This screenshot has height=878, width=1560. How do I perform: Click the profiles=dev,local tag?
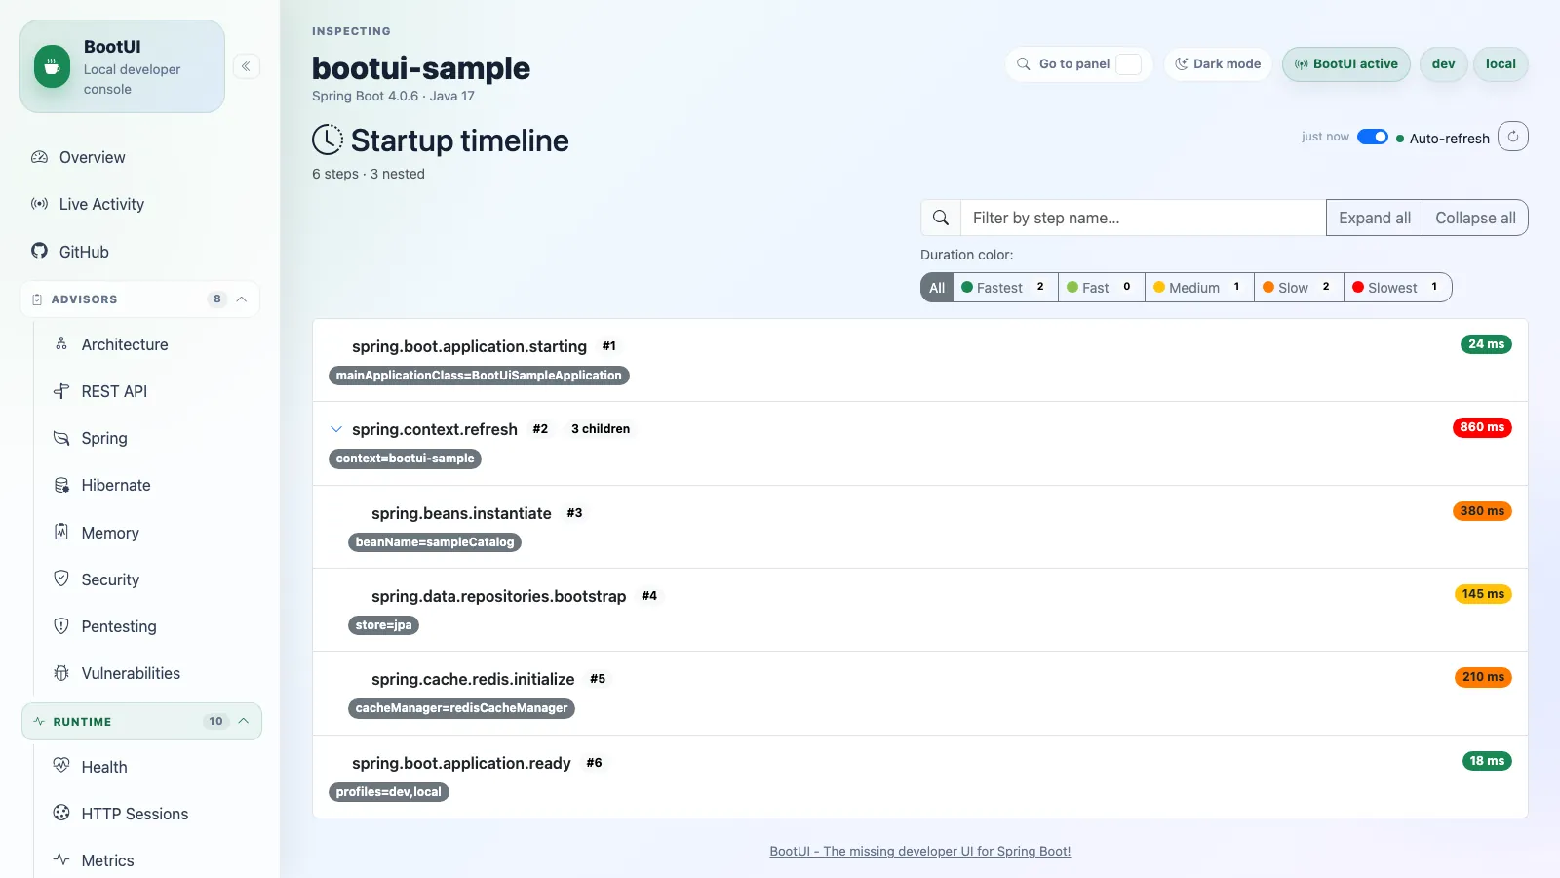tap(389, 792)
